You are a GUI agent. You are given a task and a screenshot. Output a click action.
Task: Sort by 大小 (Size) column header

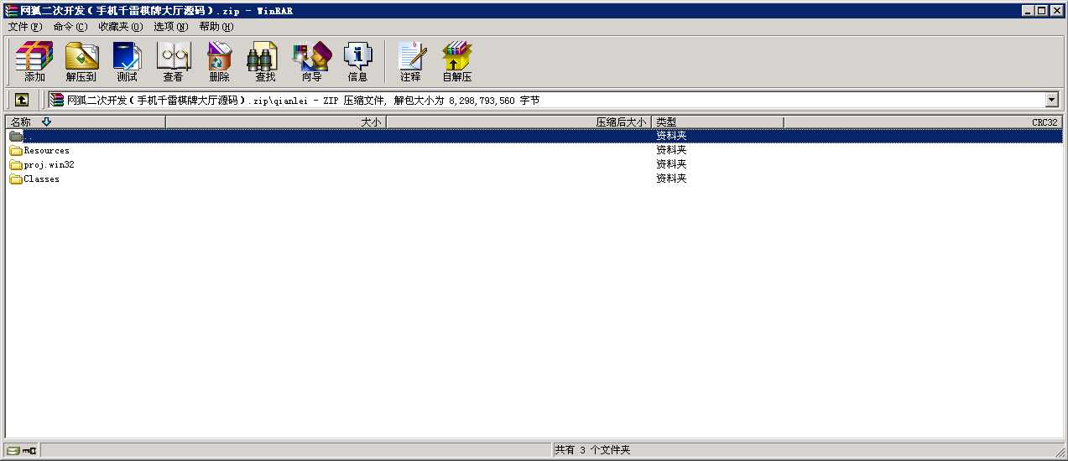(276, 122)
